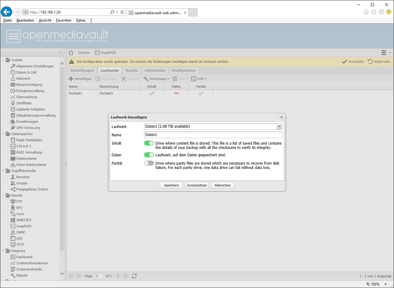Click the FTP service icon
394x288 pixels.
coord(13,202)
